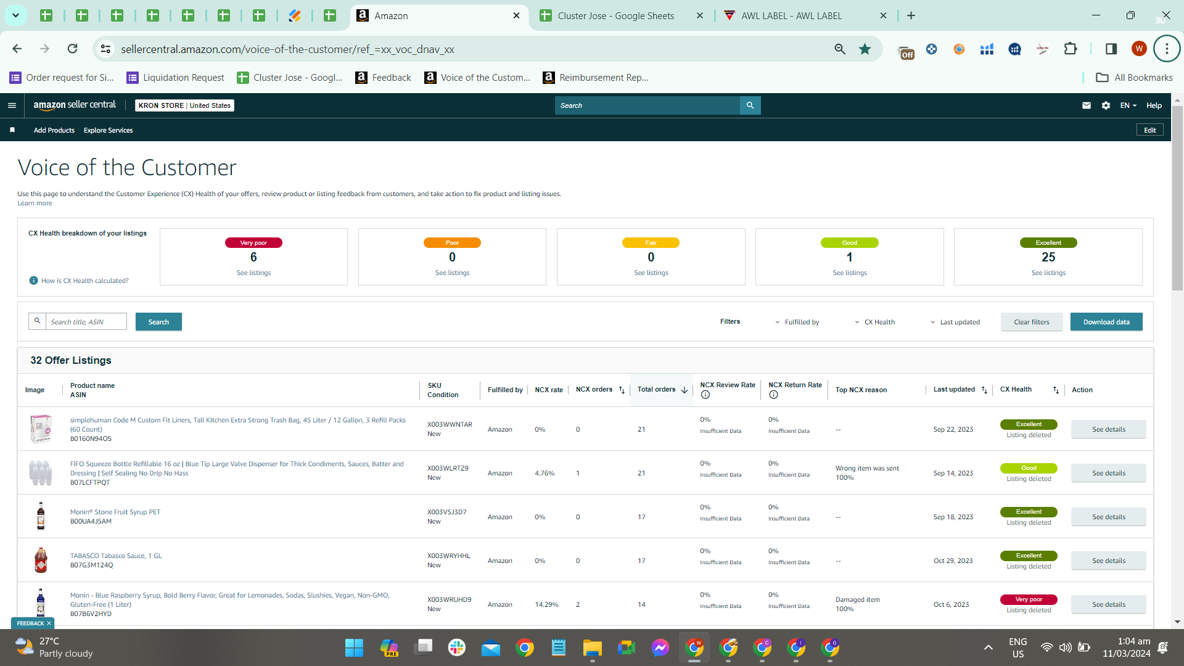Open the simplehuman Code M liners listing

[238, 424]
